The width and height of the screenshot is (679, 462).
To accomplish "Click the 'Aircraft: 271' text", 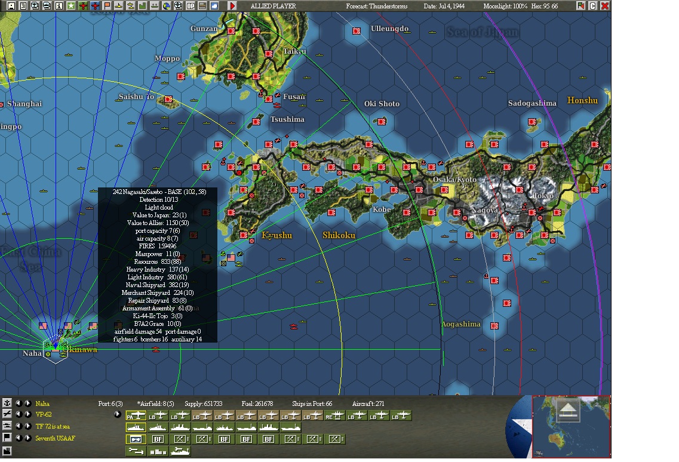I will click(368, 404).
